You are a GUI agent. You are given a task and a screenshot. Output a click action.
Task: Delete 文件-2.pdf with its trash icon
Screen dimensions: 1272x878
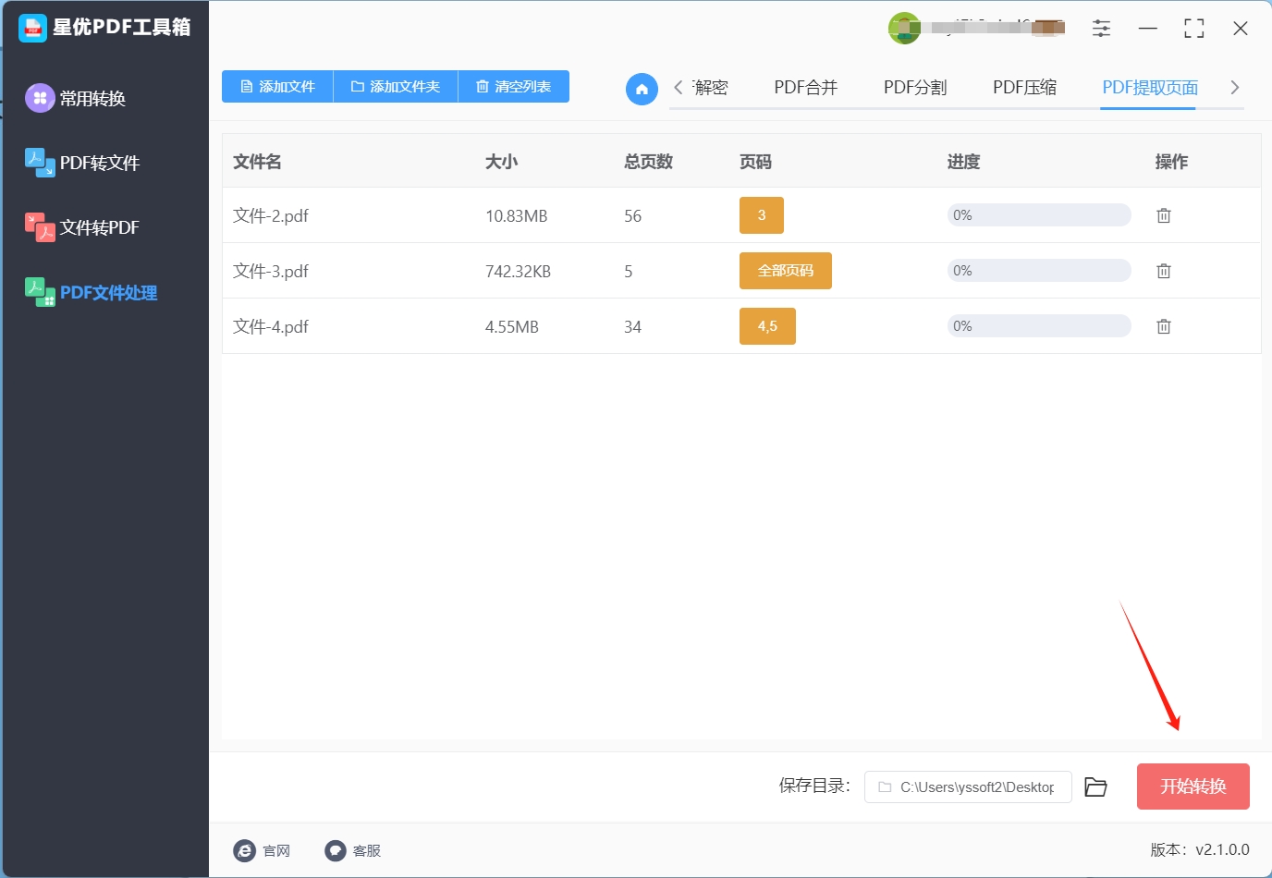(x=1164, y=215)
